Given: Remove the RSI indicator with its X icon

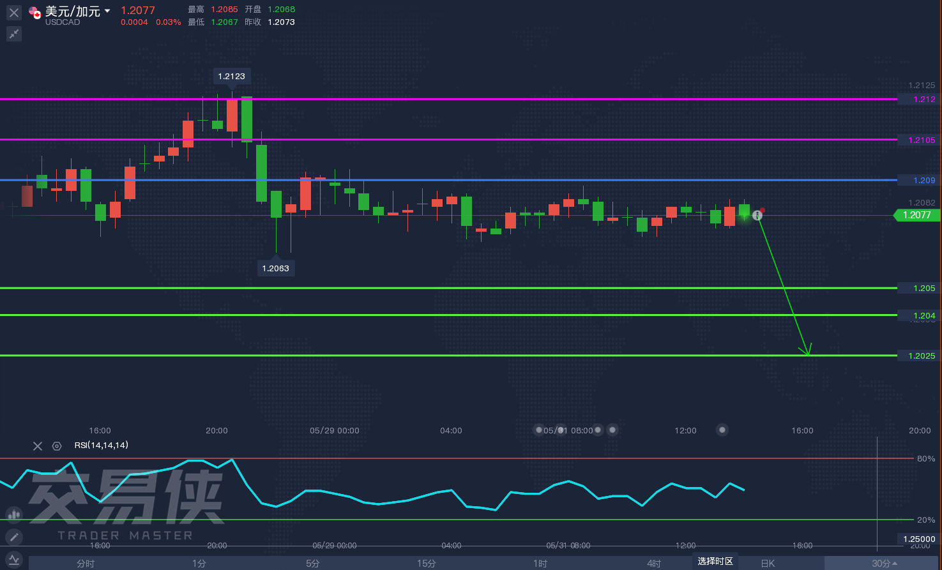Looking at the screenshot, I should tap(38, 446).
